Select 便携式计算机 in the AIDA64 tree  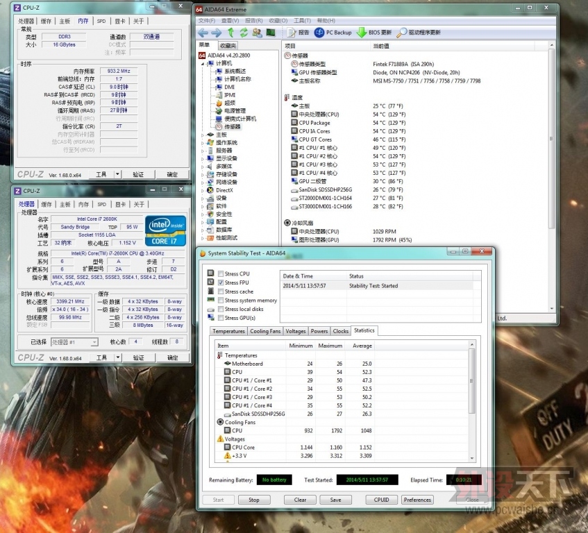236,119
